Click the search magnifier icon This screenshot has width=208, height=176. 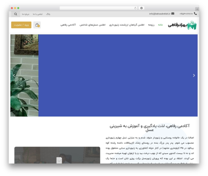pyautogui.click(x=15, y=14)
